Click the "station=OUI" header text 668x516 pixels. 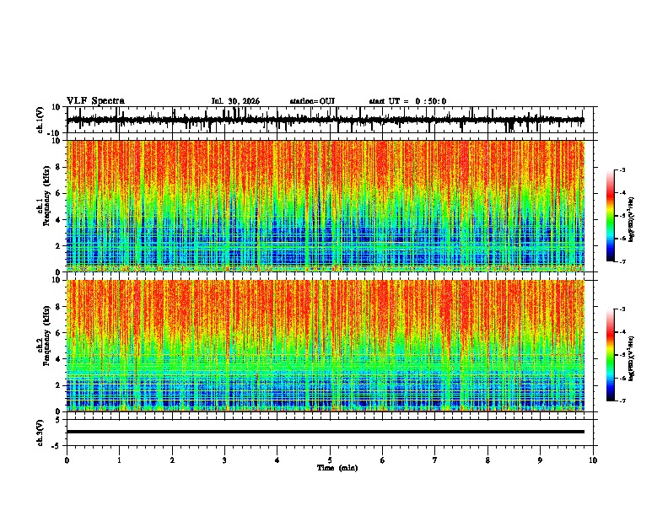point(312,101)
